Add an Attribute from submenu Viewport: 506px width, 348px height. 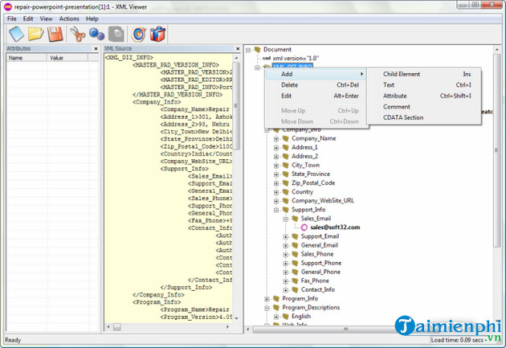(x=423, y=96)
